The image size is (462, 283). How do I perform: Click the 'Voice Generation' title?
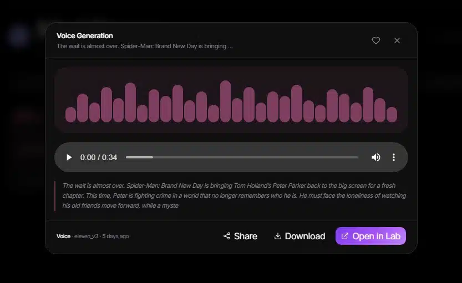[85, 35]
